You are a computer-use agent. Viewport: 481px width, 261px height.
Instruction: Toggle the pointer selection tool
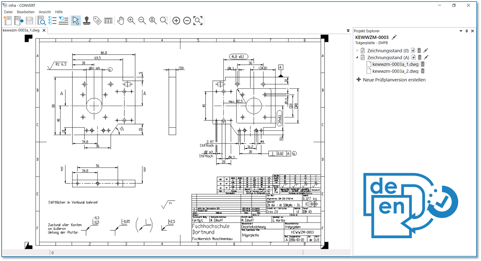75,21
